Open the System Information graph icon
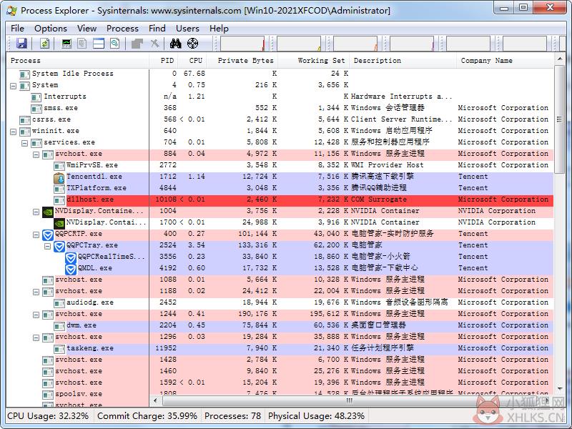 pyautogui.click(x=66, y=44)
